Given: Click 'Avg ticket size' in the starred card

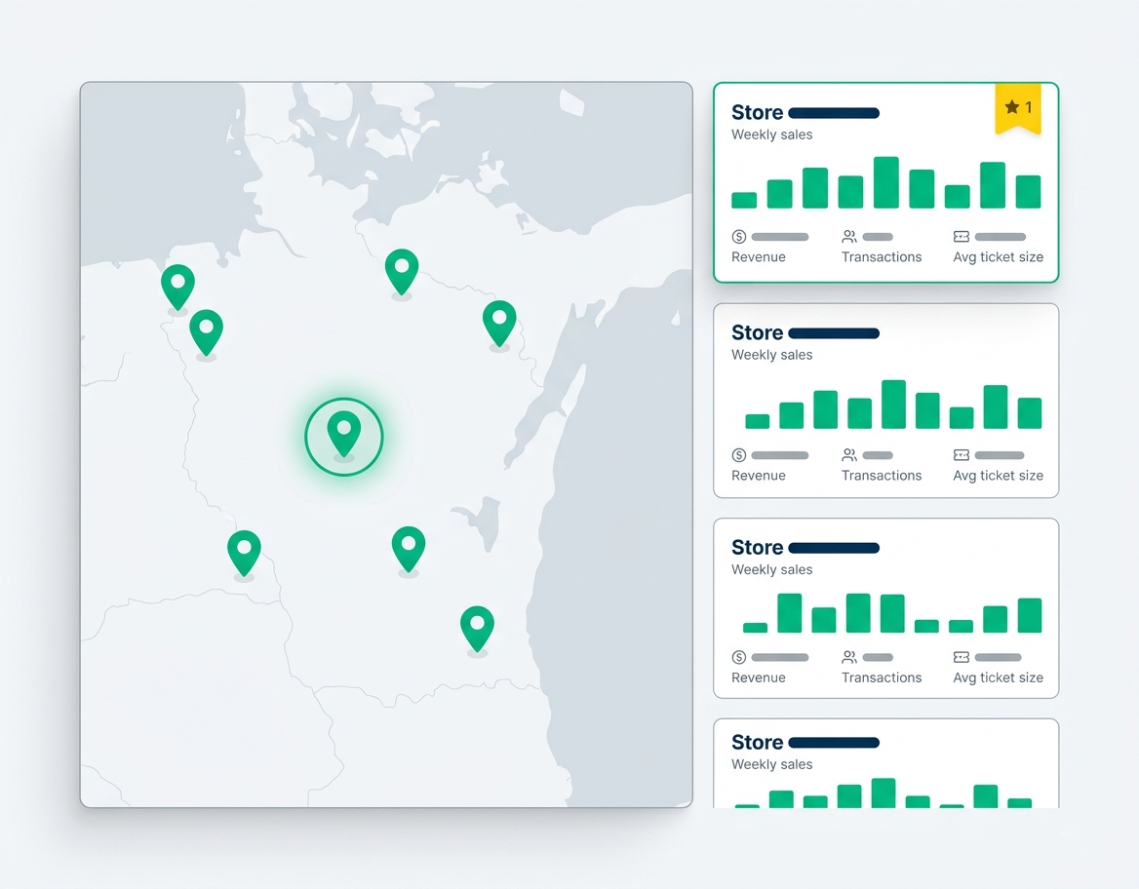Looking at the screenshot, I should click(998, 257).
